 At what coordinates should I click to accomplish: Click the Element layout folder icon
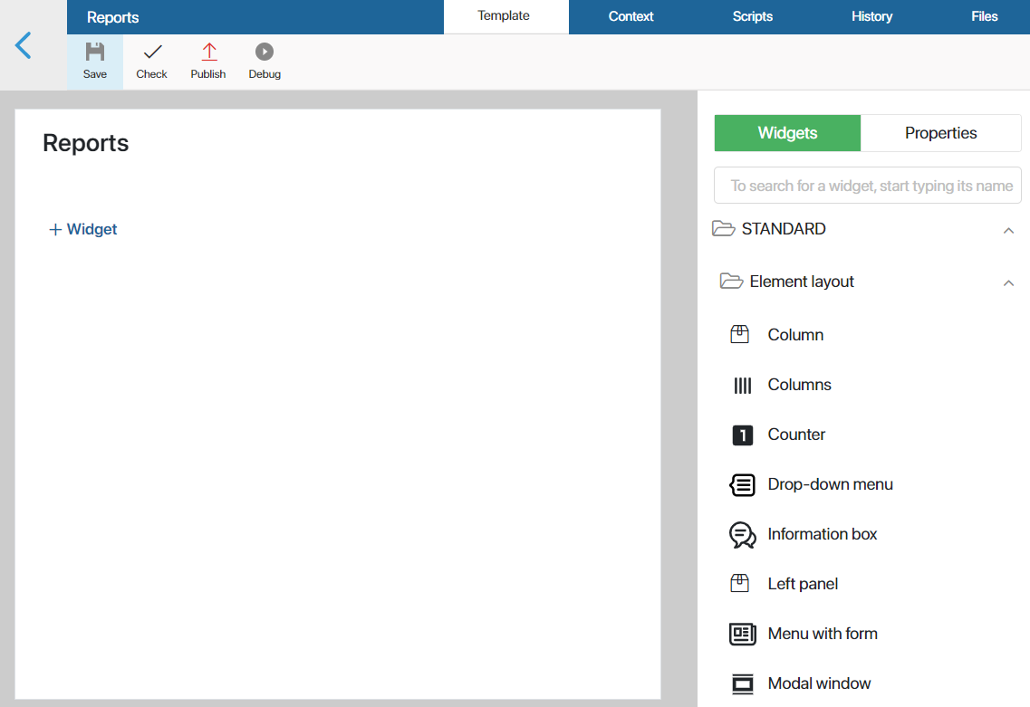tap(731, 281)
